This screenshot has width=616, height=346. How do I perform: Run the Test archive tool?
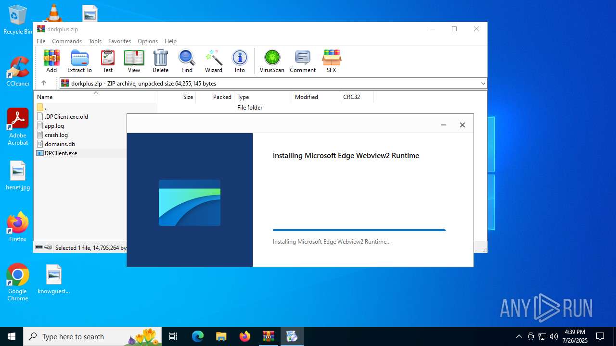point(108,61)
